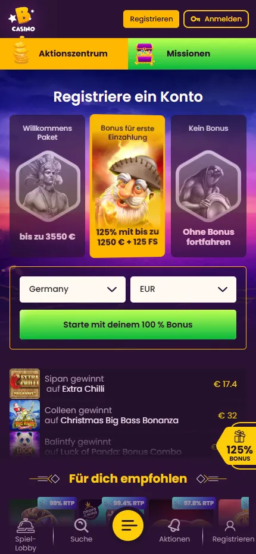Open the Suche magnifier icon
Image resolution: width=256 pixels, height=554 pixels.
(81, 525)
